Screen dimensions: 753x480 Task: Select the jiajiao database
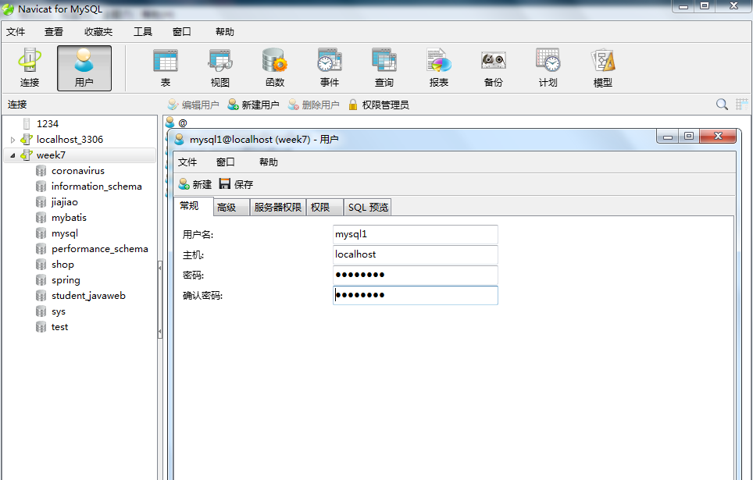(x=64, y=202)
